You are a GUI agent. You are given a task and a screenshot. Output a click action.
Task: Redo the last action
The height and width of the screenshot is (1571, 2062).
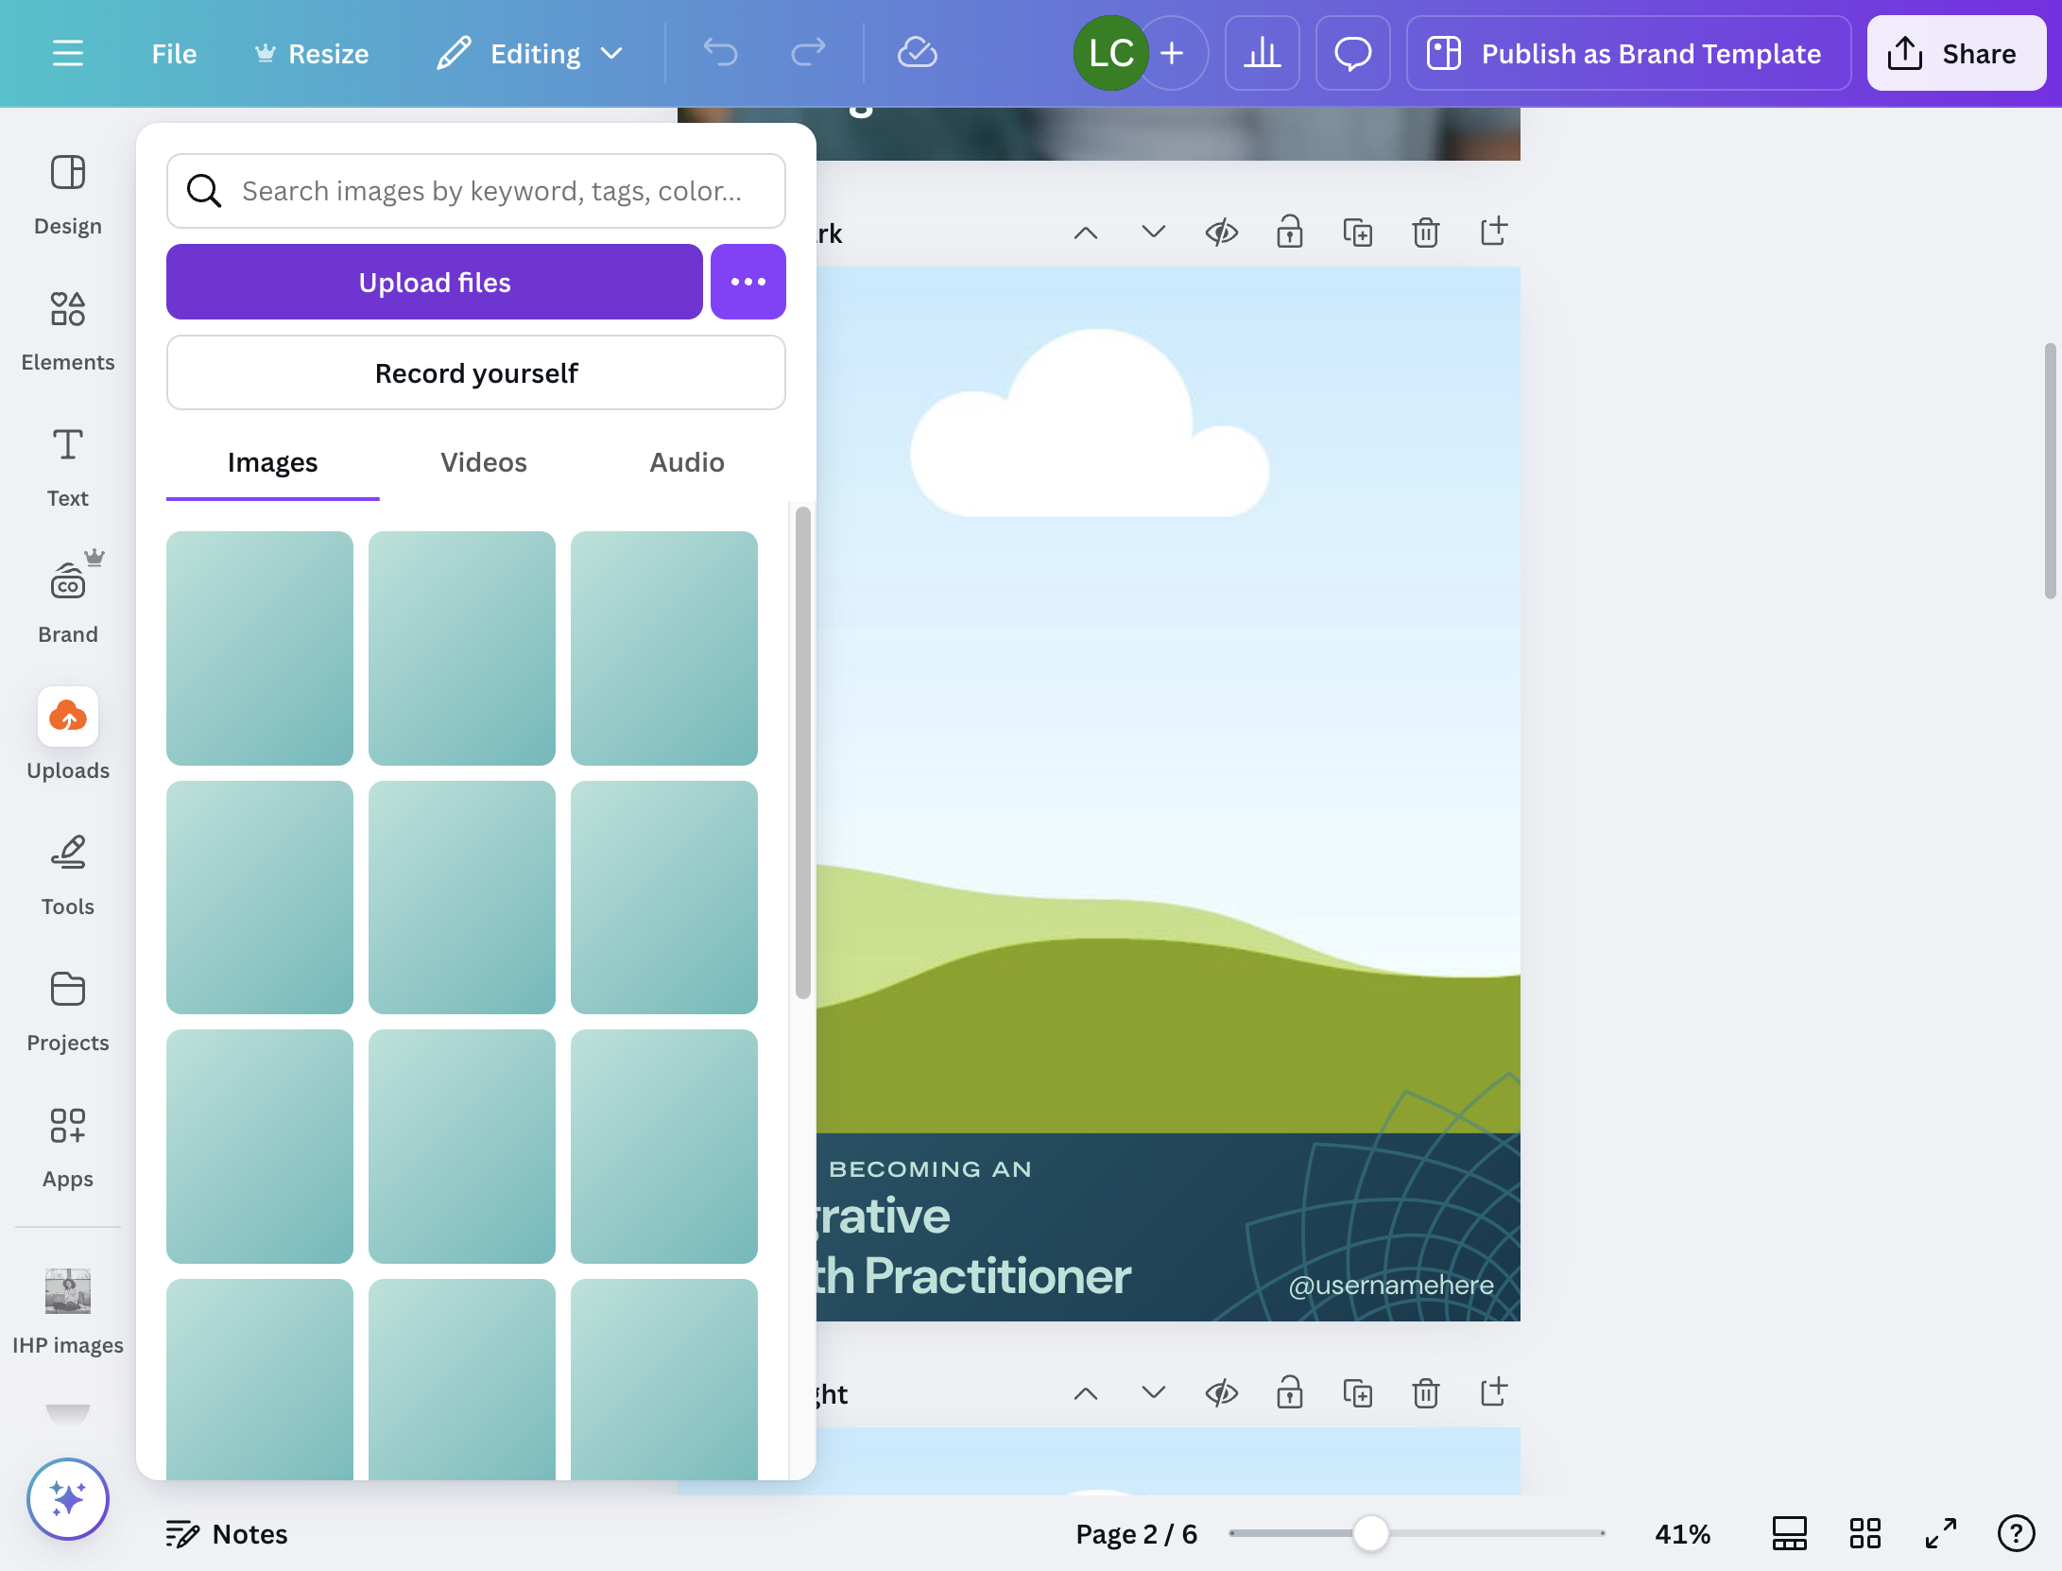[x=808, y=53]
